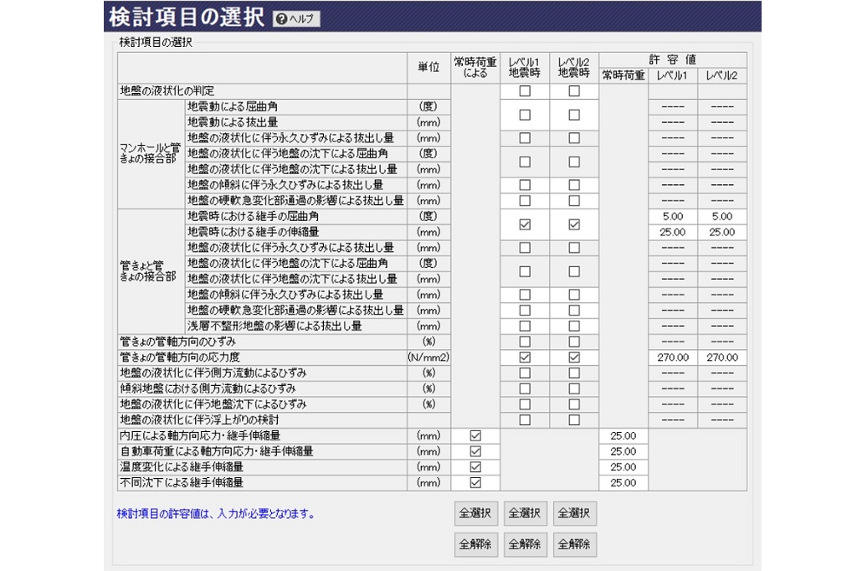The height and width of the screenshot is (571, 857).
Task: Uncheck 常時荷重 for 内圧による軸方向応力・継手伸縮量
Action: point(475,436)
